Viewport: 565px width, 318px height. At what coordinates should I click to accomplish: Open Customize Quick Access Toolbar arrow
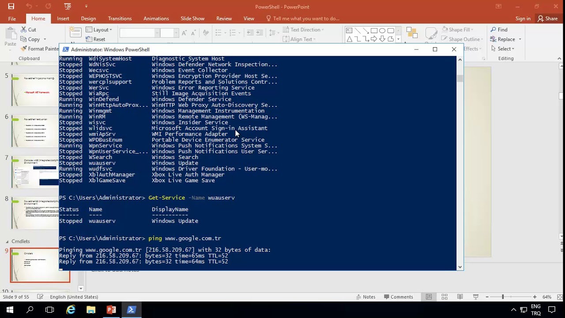86,6
